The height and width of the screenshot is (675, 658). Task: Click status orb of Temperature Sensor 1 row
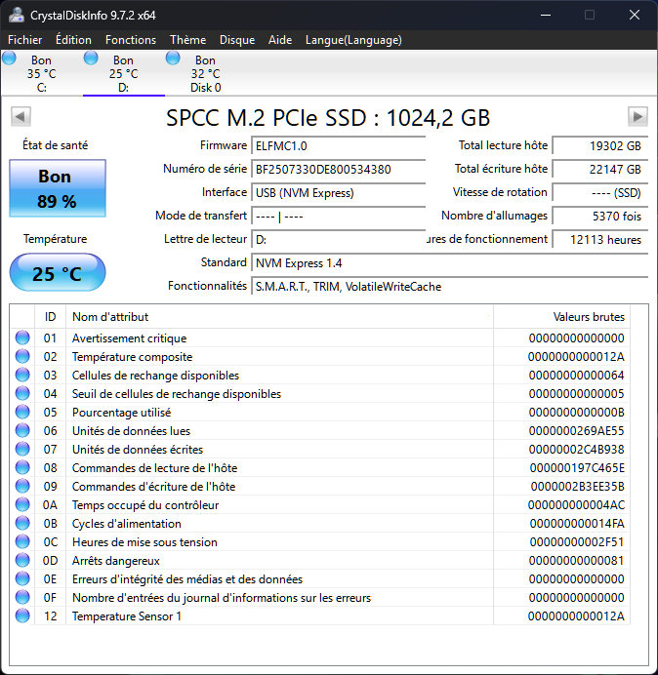22,615
